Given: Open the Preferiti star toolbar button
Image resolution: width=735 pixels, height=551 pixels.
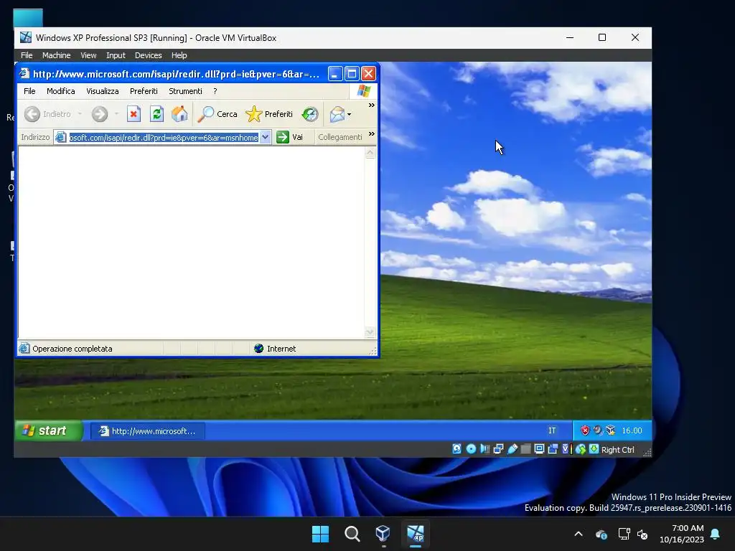Looking at the screenshot, I should point(269,114).
